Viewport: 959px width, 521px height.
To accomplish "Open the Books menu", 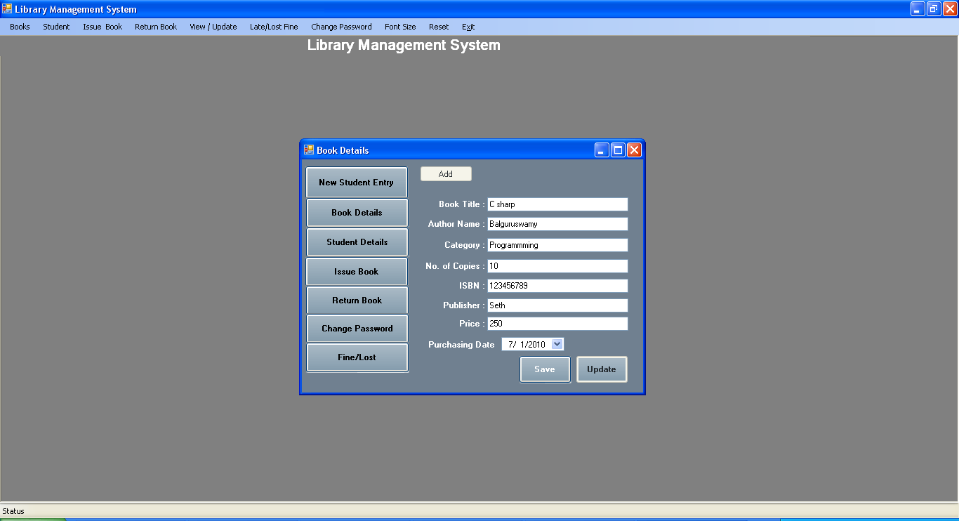I will click(x=20, y=27).
